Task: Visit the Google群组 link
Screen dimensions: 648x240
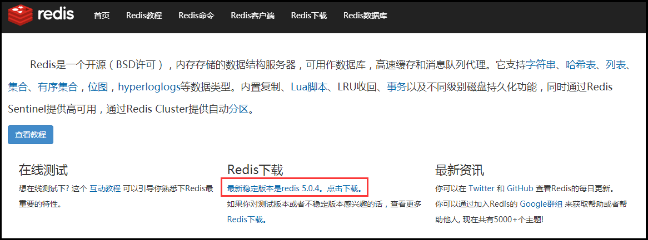Action: tap(541, 204)
